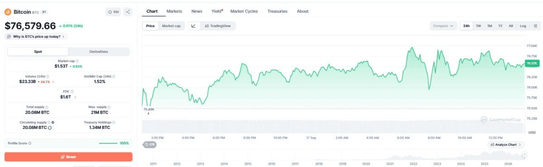This screenshot has width=543, height=167.
Task: Click the 17 Sep date label on axis
Action: point(310,137)
